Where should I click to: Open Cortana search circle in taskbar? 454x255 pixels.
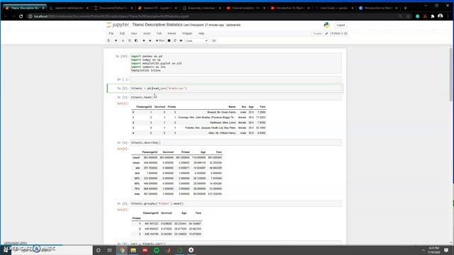point(98,250)
